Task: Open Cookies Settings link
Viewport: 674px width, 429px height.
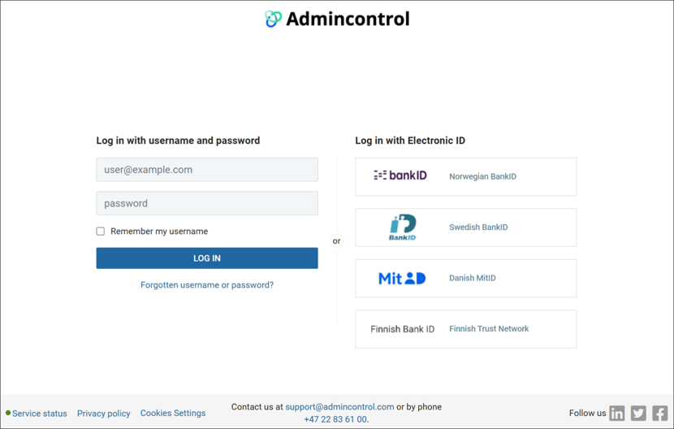Action: [x=173, y=413]
